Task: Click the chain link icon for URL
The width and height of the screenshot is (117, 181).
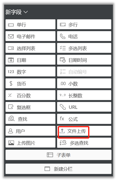Action: (63, 107)
